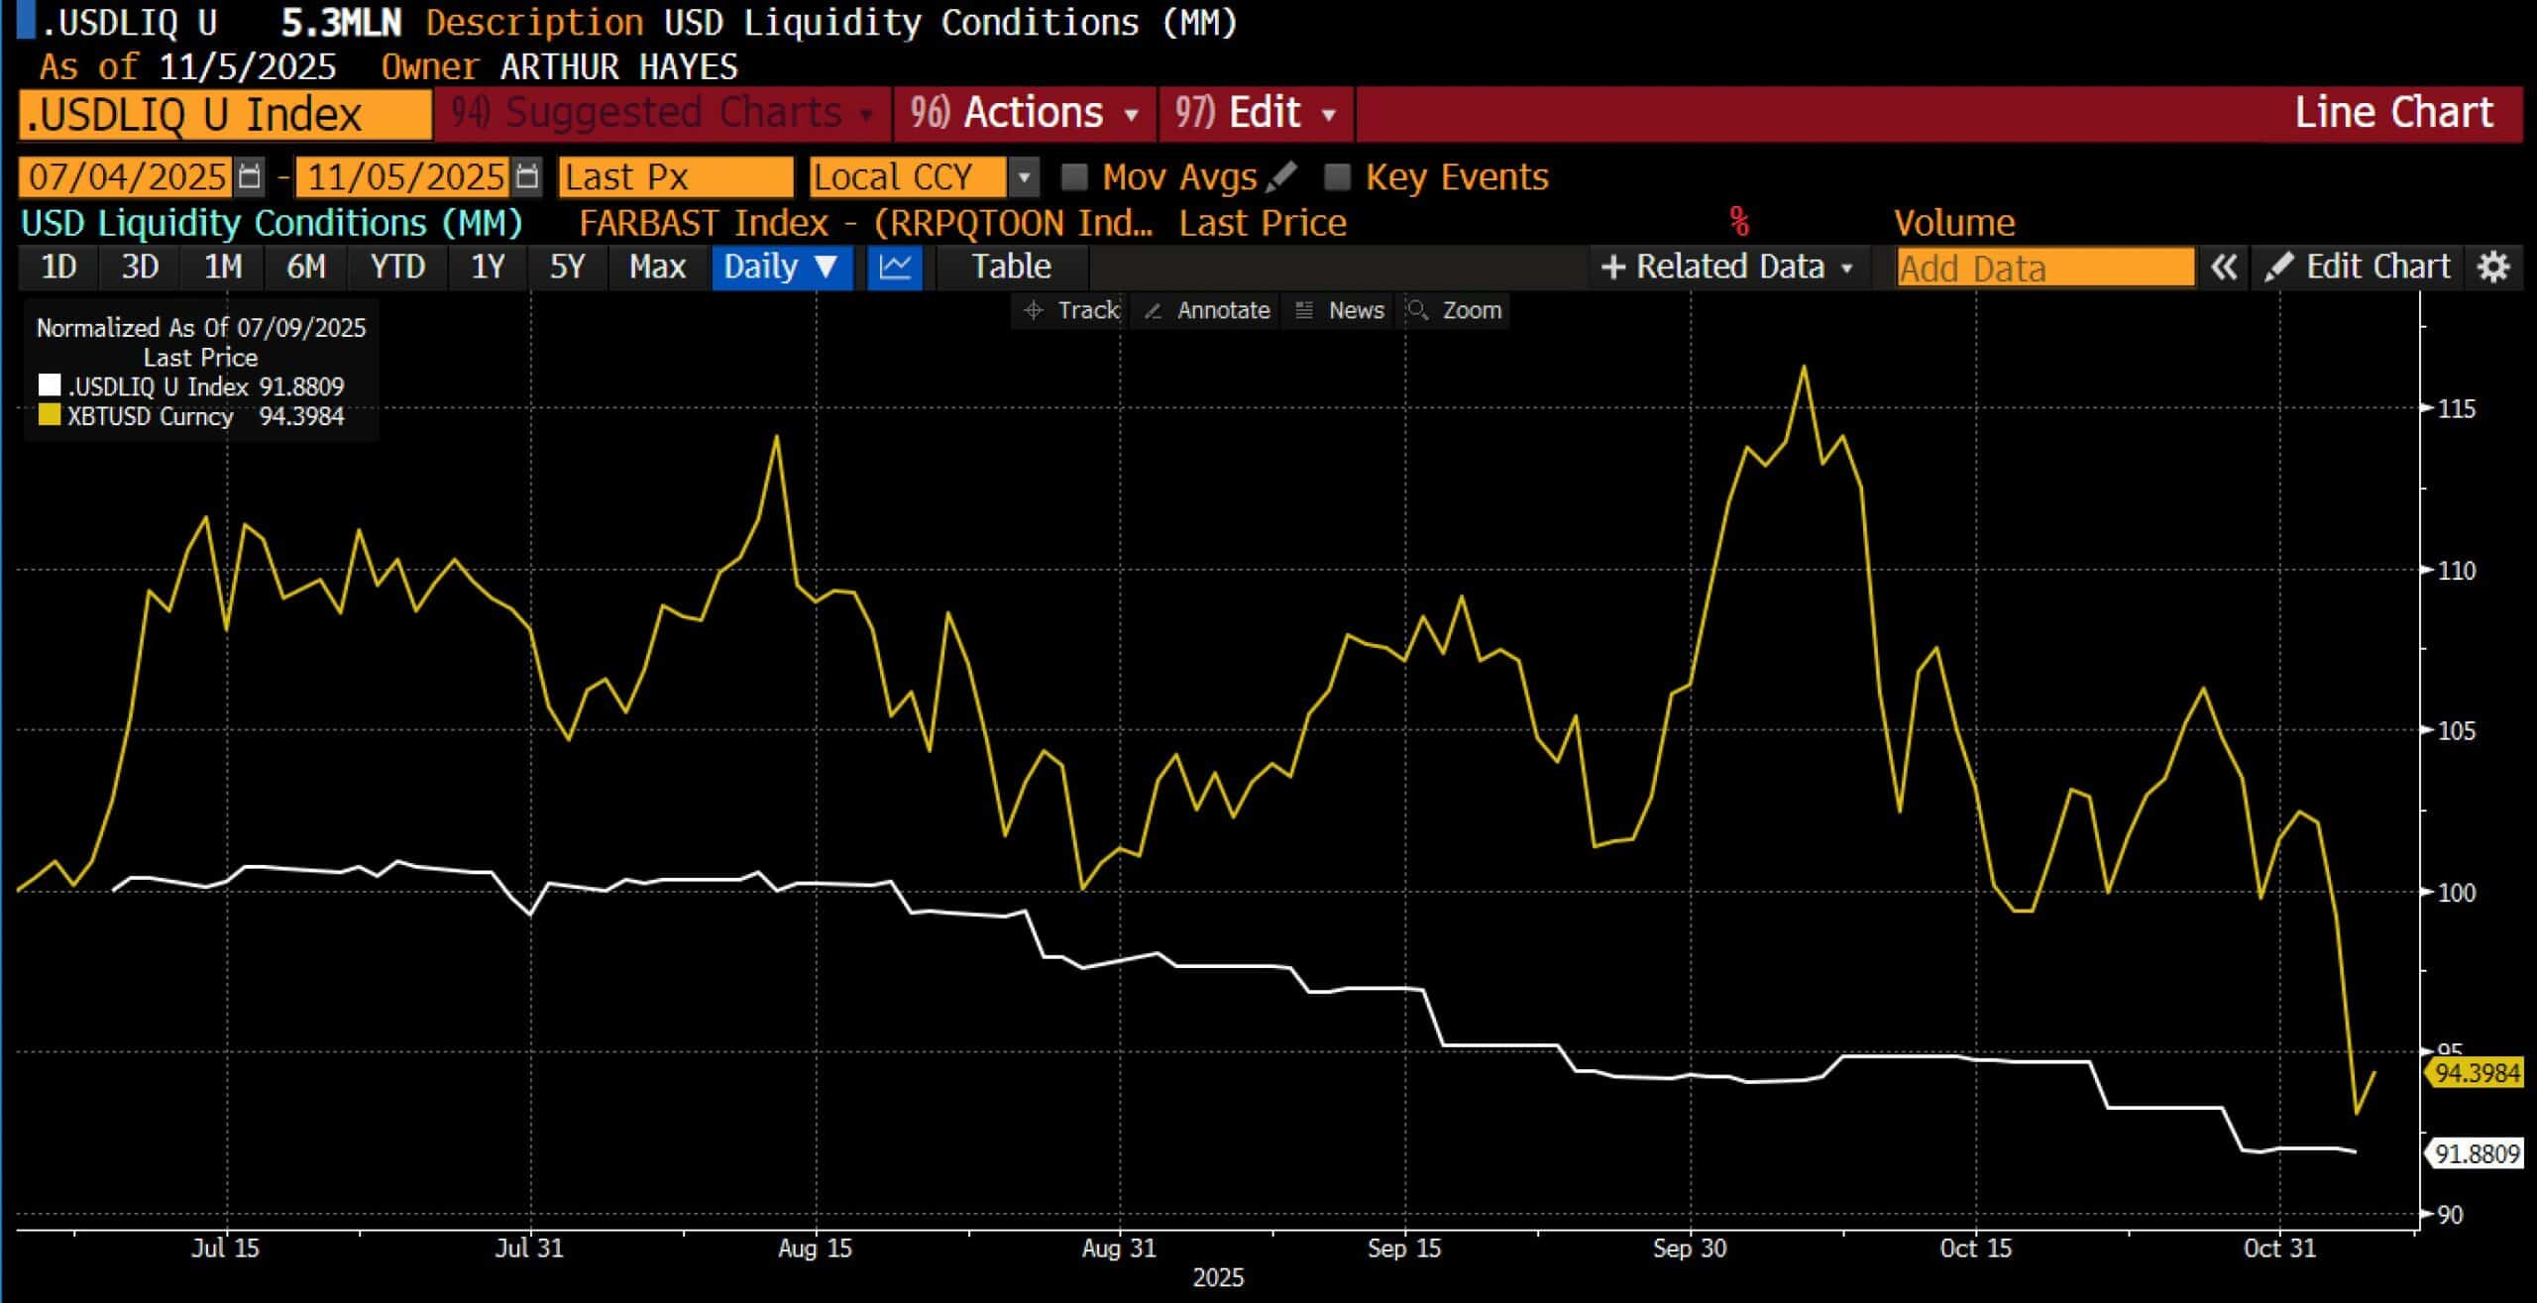Open the end date calendar icon

(527, 177)
